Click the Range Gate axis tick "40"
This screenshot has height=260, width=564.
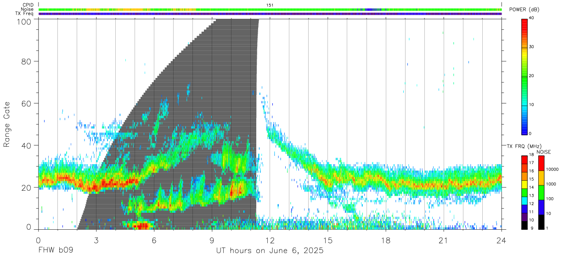point(27,145)
